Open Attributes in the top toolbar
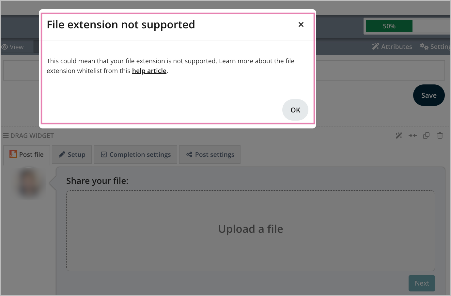The image size is (451, 296). tap(392, 47)
